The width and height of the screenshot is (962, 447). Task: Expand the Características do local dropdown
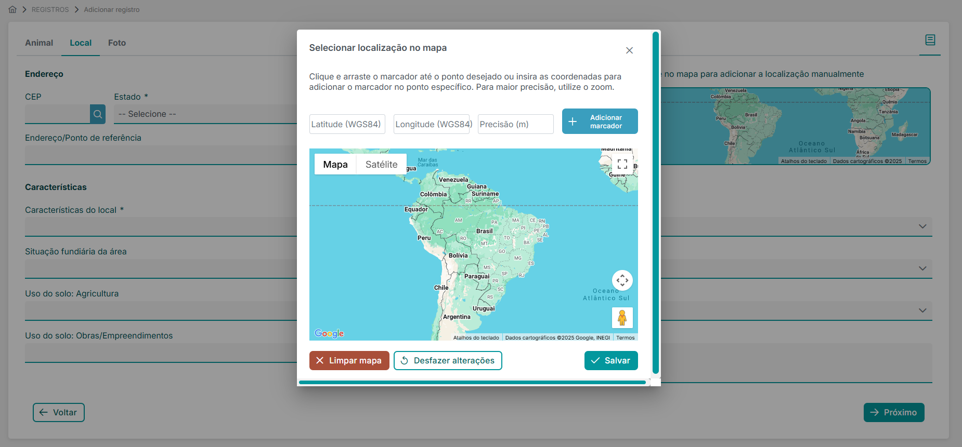click(x=922, y=226)
